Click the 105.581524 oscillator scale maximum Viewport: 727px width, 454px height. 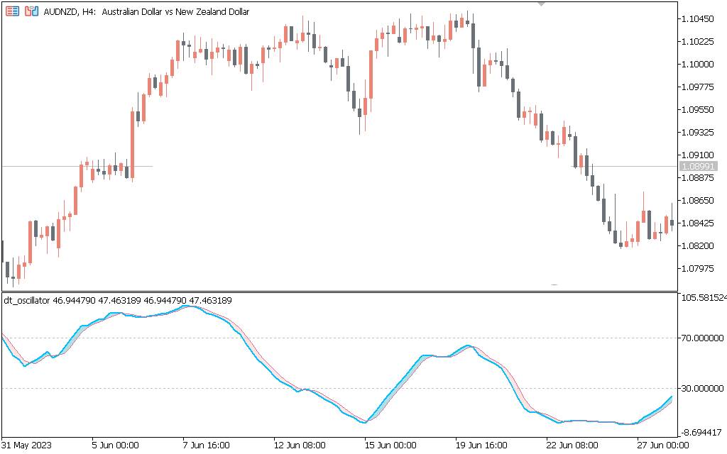click(704, 297)
